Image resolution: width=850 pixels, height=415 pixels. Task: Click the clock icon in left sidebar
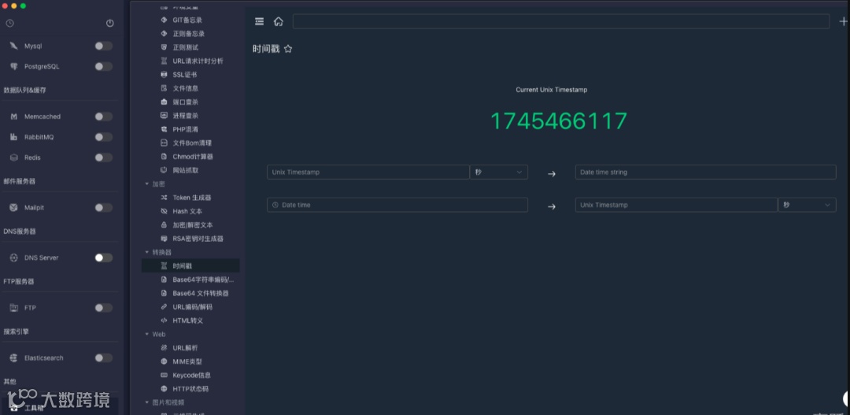tap(9, 24)
